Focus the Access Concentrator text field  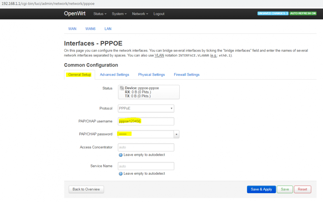click(146, 147)
